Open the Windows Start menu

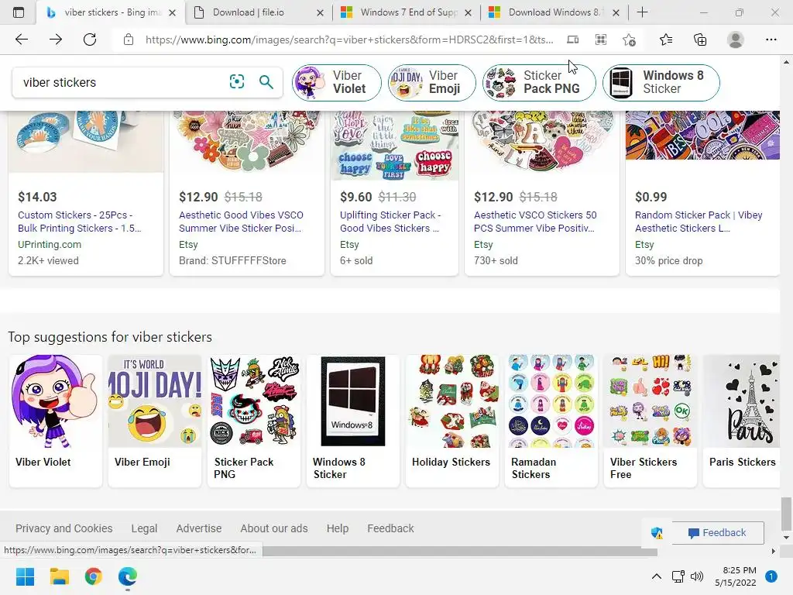click(x=25, y=576)
